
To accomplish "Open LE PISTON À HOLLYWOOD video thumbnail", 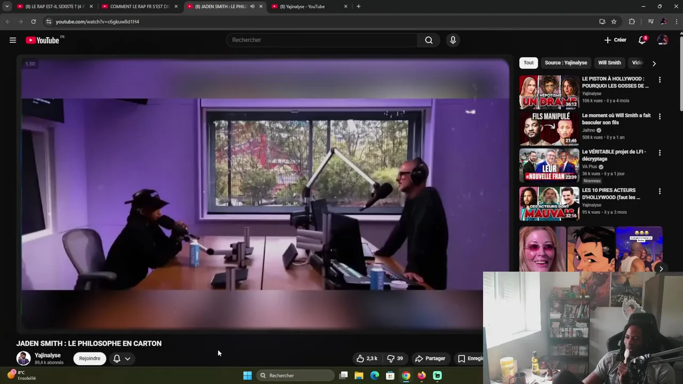I will [x=549, y=92].
